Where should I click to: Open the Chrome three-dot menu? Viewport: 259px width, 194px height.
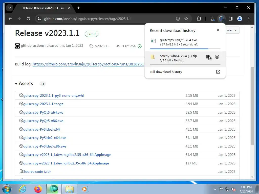pos(249,19)
